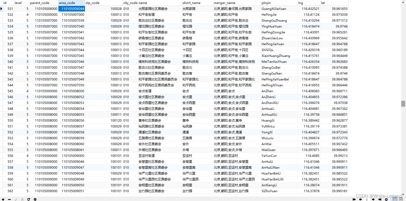Switch to grid view
The width and height of the screenshot is (406, 201).
pyautogui.click(x=395, y=199)
